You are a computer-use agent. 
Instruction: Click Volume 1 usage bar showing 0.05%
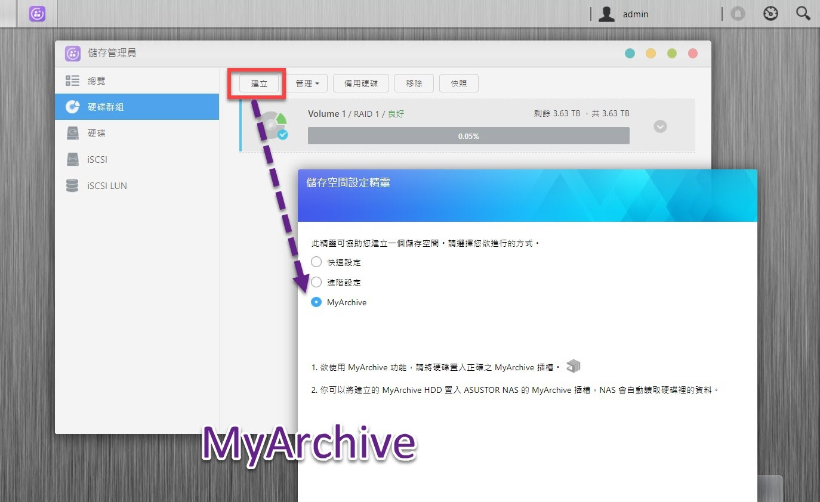click(468, 136)
